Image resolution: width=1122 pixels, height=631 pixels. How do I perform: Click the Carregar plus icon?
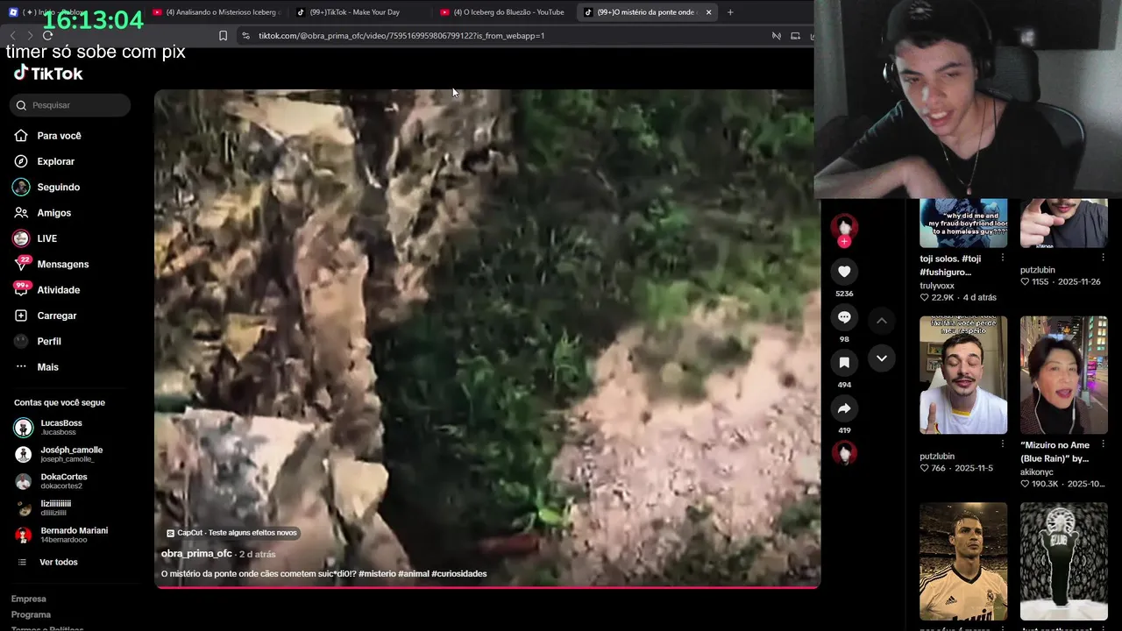(21, 315)
